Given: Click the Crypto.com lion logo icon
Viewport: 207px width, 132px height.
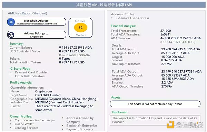Looking at the screenshot, I should 11,35.
